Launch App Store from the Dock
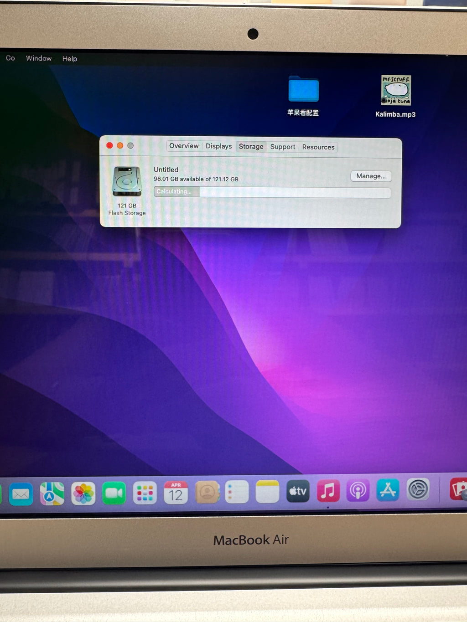The image size is (467, 622). (388, 490)
